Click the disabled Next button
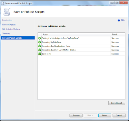The image size is (129, 121). tap(90, 116)
